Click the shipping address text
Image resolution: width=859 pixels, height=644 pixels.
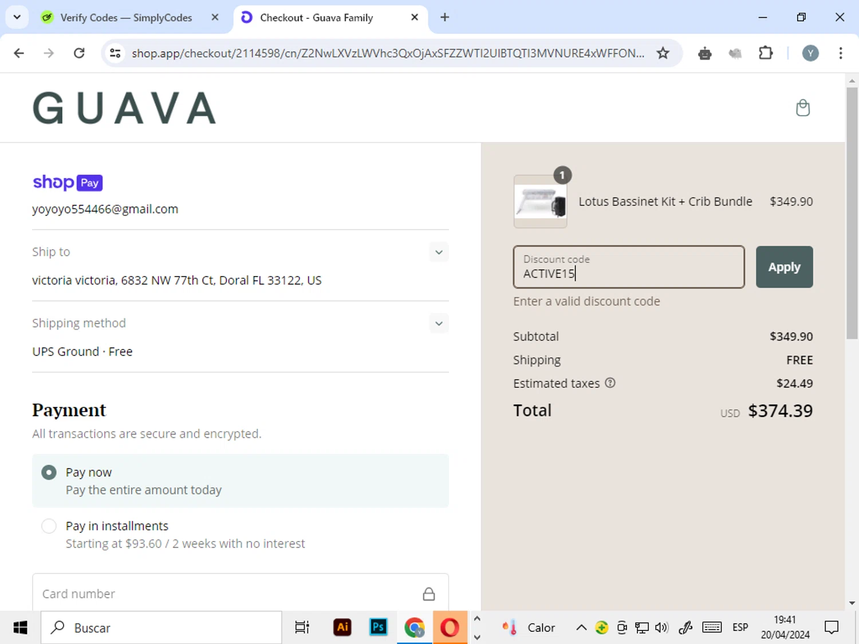pos(177,280)
